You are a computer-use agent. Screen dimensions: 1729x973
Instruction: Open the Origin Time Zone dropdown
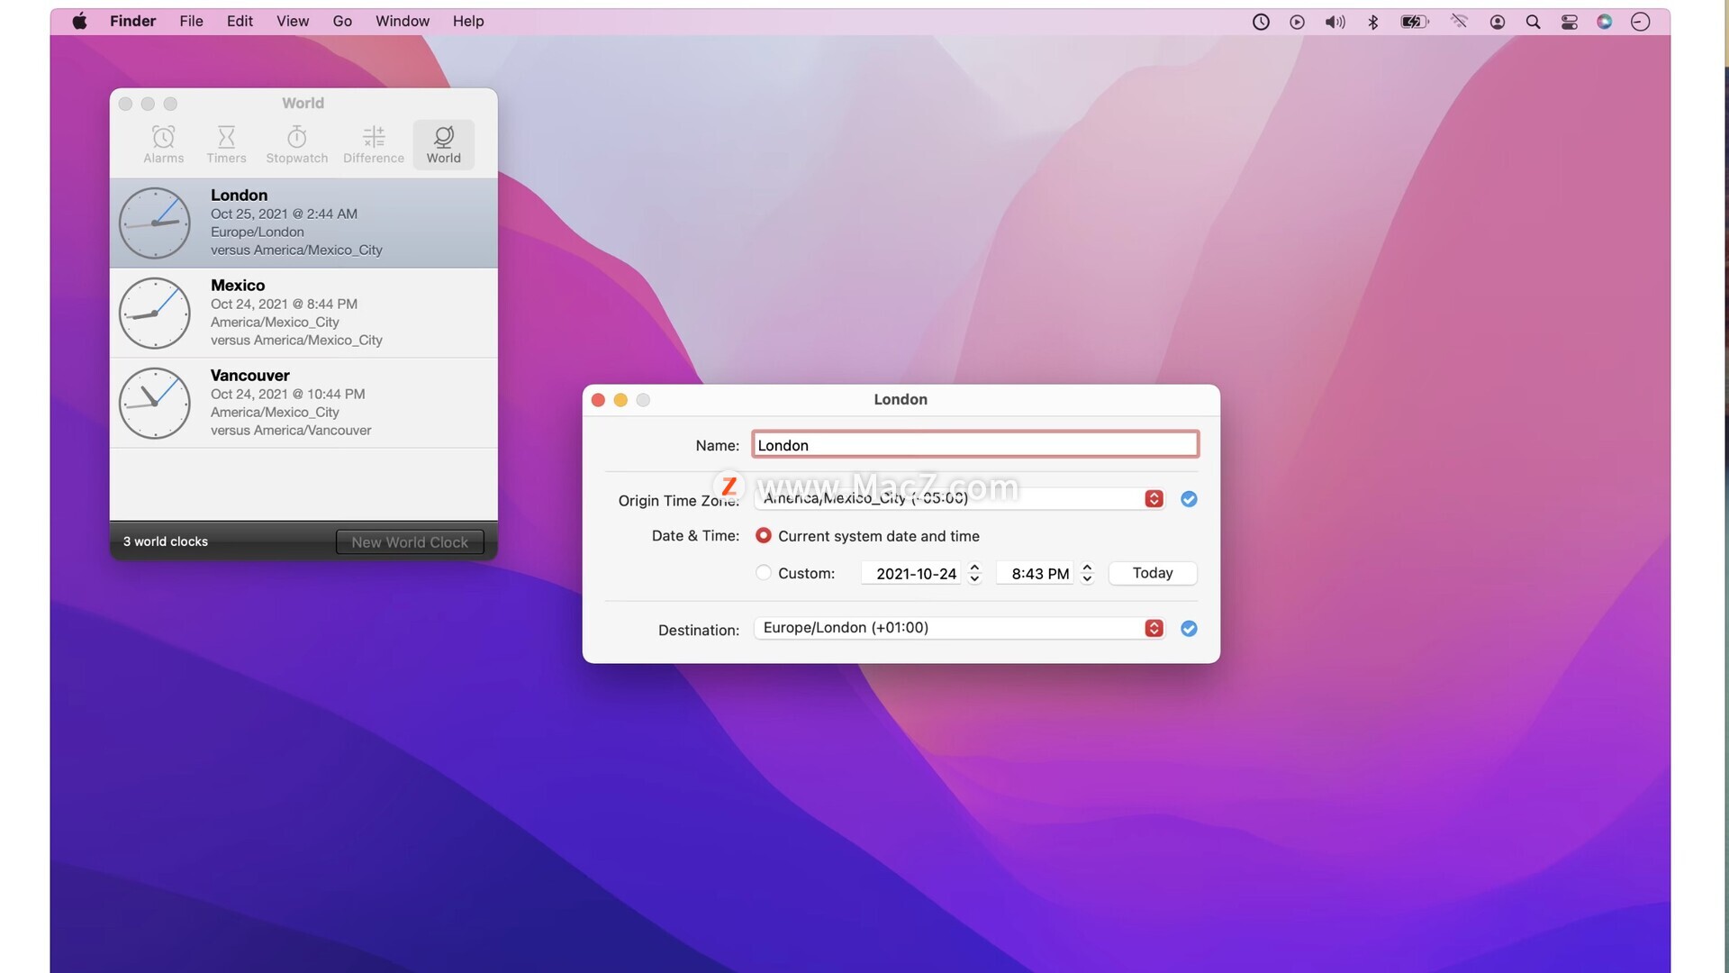960,498
